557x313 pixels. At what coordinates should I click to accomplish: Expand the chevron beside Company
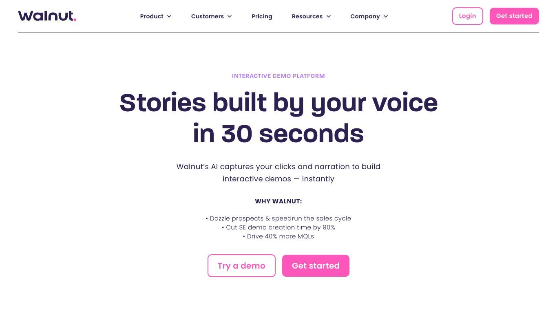tap(386, 16)
